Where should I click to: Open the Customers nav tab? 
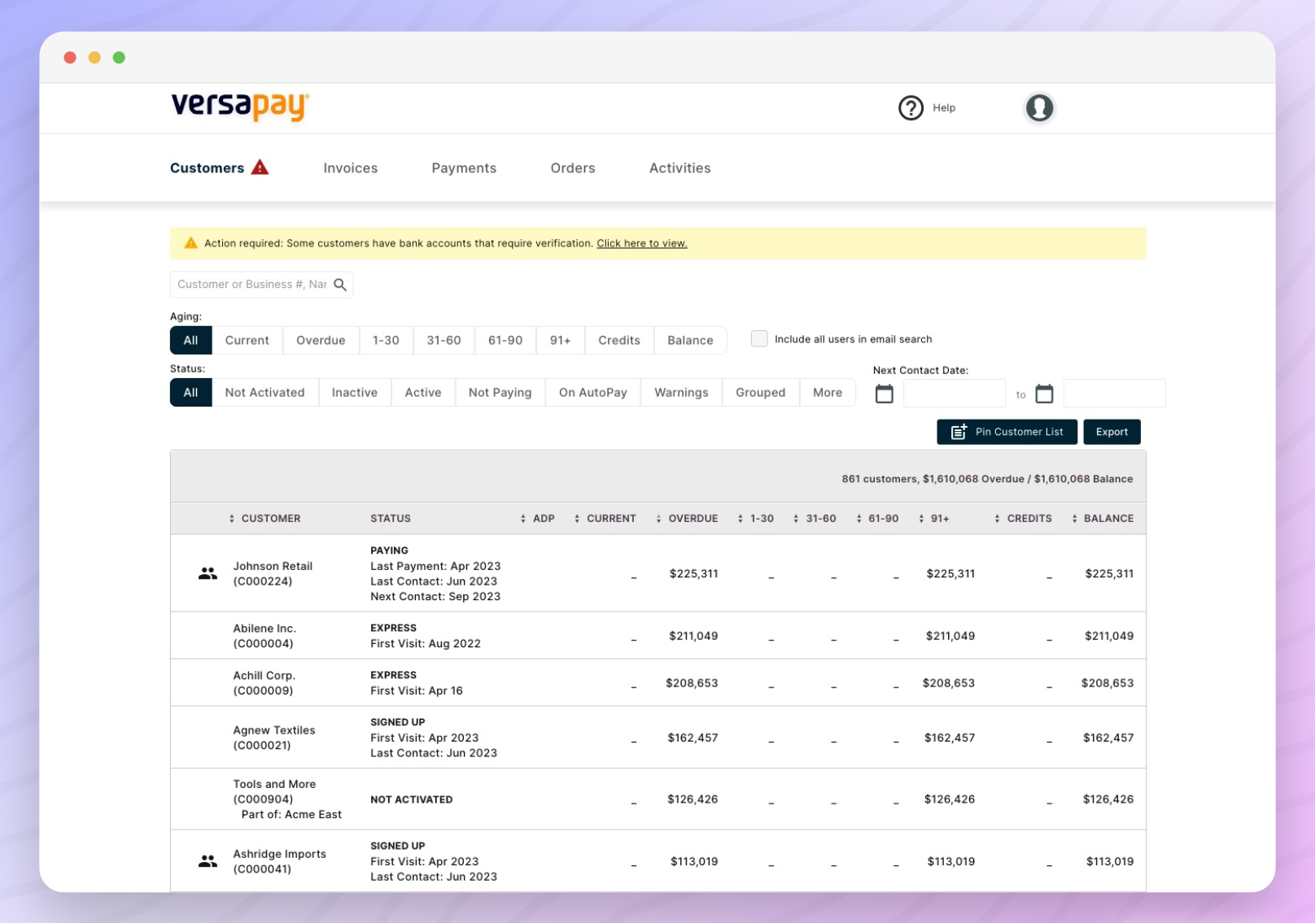click(207, 168)
